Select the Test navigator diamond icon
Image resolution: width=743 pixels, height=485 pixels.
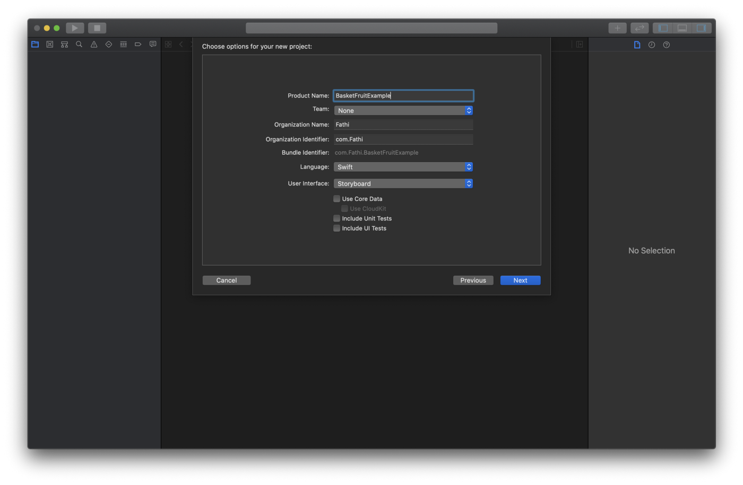coord(108,44)
